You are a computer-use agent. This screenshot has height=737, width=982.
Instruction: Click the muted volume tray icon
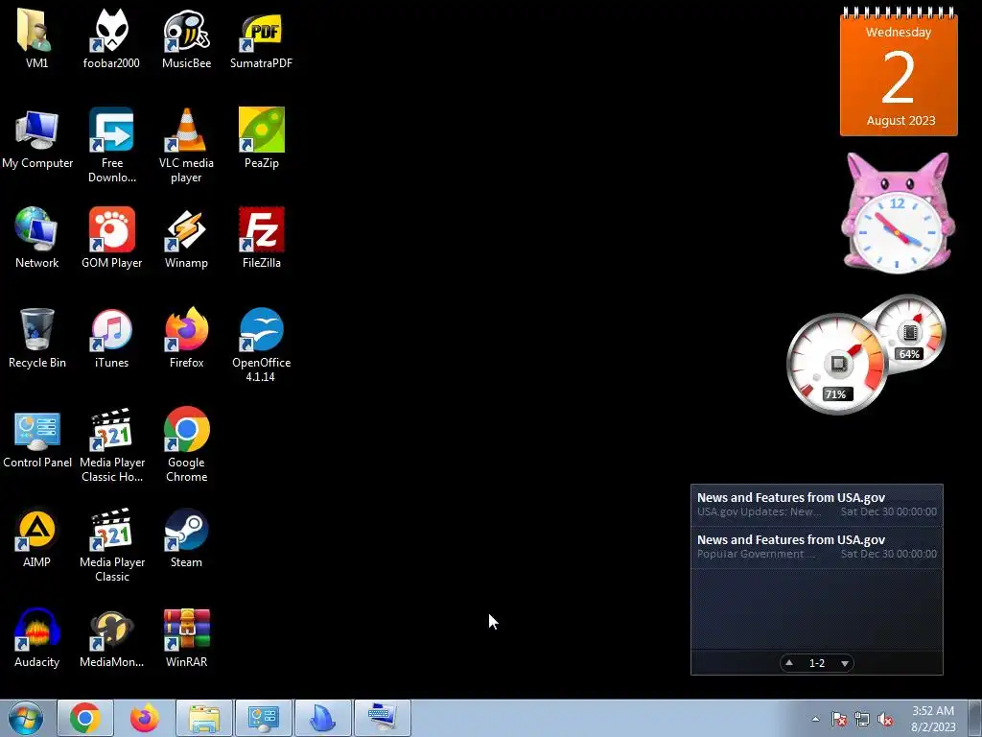885,719
